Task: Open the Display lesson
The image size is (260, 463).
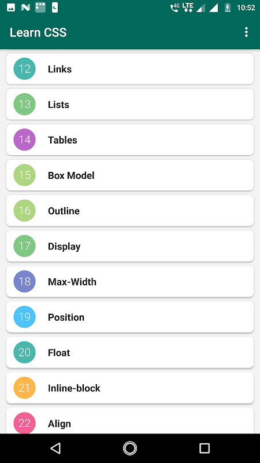Action: coord(130,246)
